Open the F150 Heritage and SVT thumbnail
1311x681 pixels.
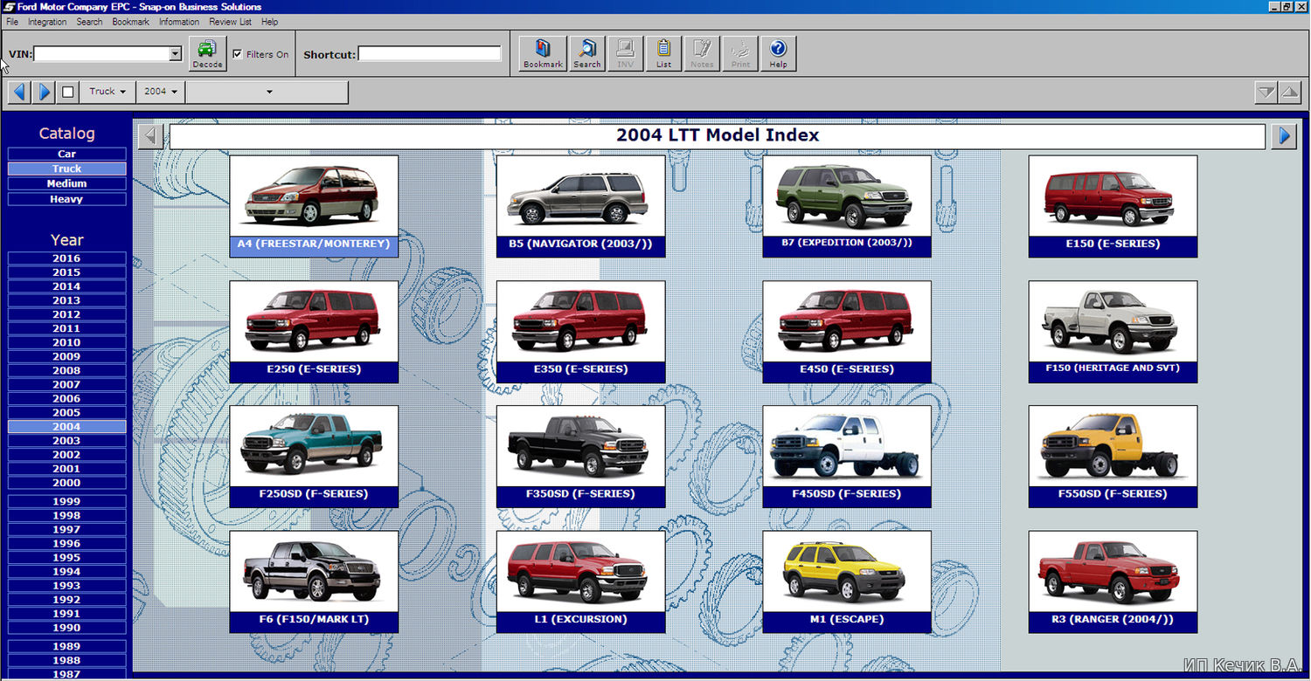[1113, 332]
